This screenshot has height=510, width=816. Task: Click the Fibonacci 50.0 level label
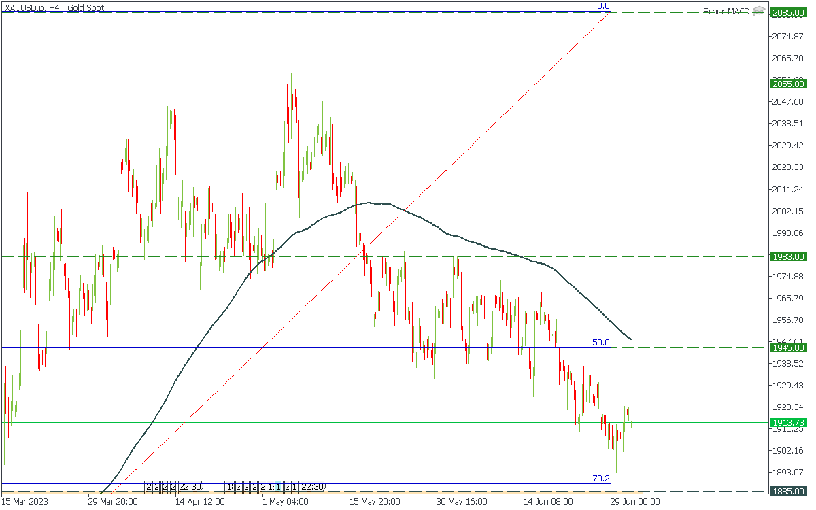(601, 343)
